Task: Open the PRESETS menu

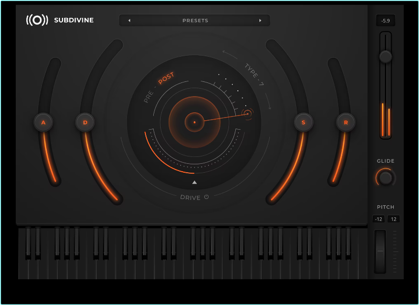Action: tap(195, 20)
